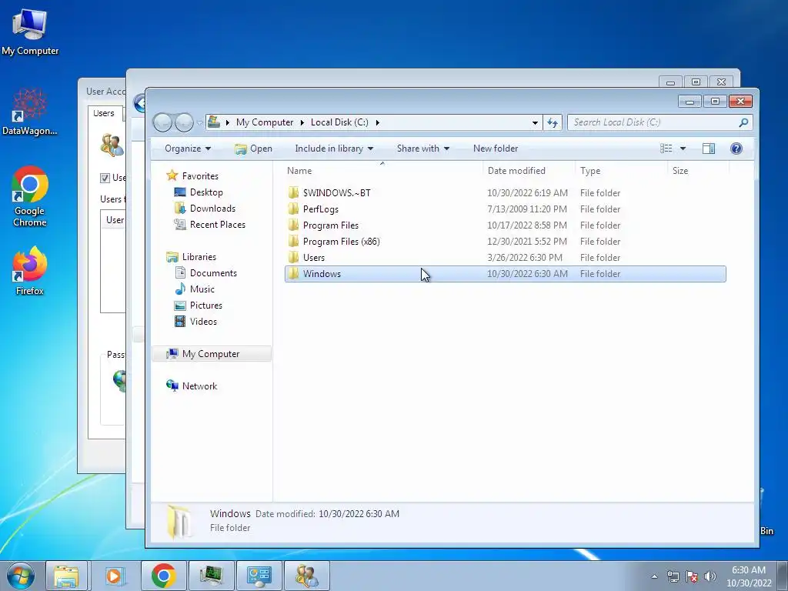Click the search magnifier icon

point(744,122)
